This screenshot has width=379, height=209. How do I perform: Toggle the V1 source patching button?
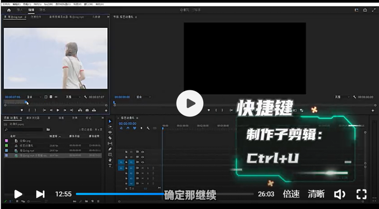point(121,162)
